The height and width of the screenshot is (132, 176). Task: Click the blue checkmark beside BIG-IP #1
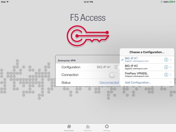coord(122,60)
